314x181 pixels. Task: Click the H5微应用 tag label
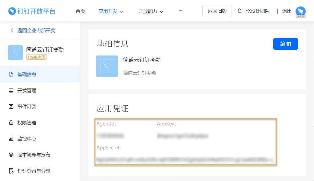pos(36,57)
